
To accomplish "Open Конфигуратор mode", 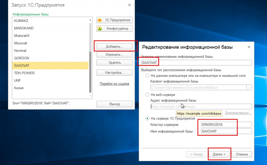I will pyautogui.click(x=114, y=29).
